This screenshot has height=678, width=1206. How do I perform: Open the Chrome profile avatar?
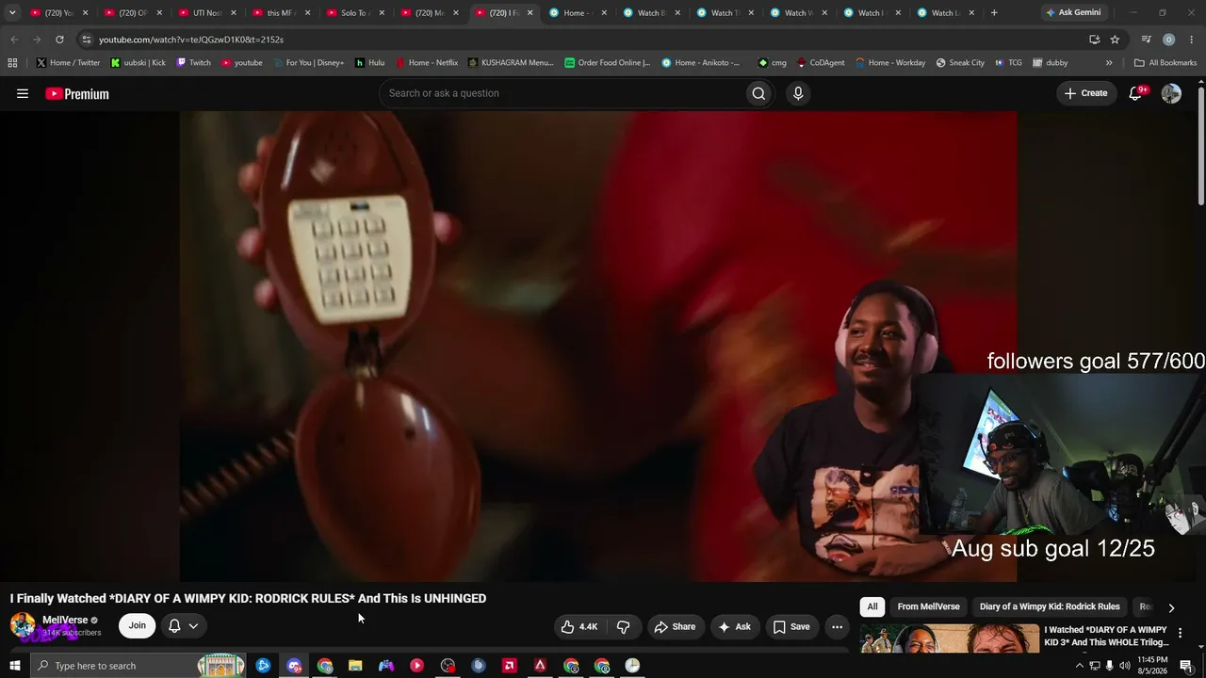1168,40
